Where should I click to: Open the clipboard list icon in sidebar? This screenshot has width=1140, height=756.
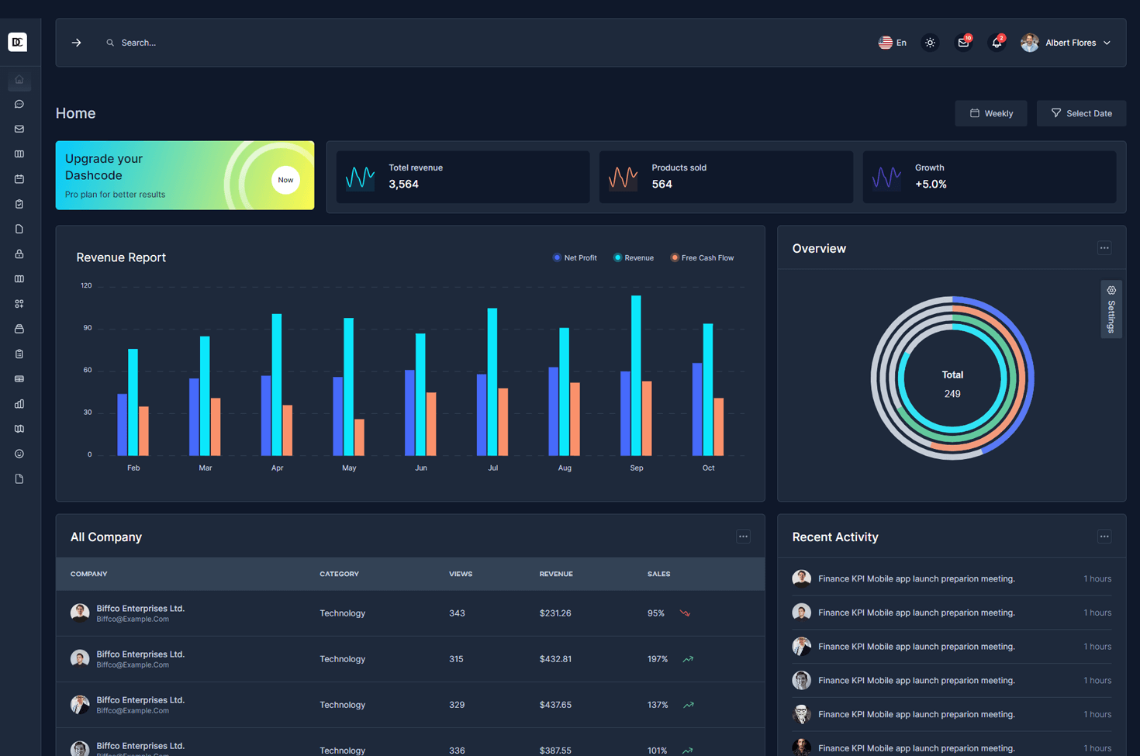coord(19,354)
